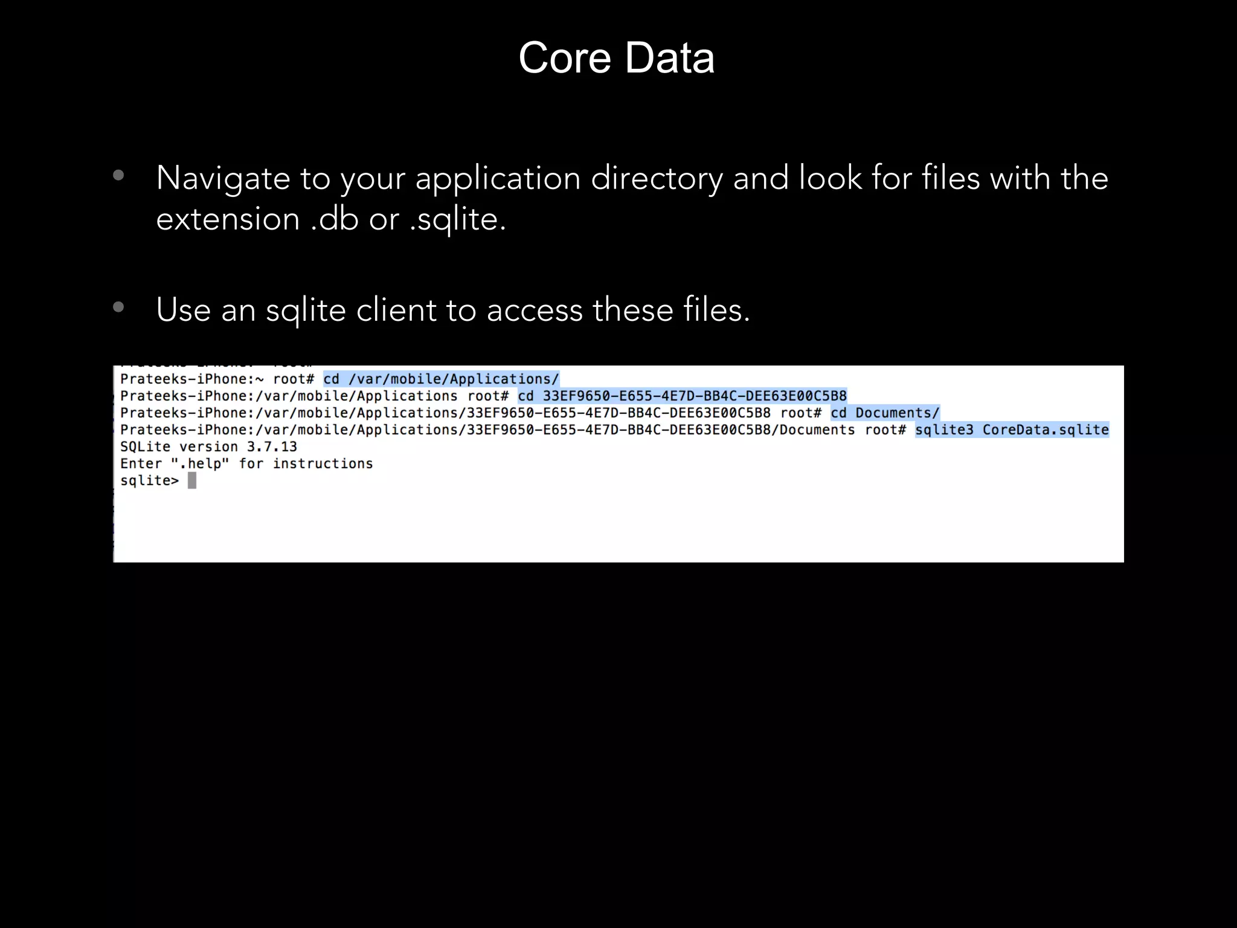This screenshot has height=928, width=1237.
Task: Click the 'Use an sqlite client' bullet text
Action: 452,310
